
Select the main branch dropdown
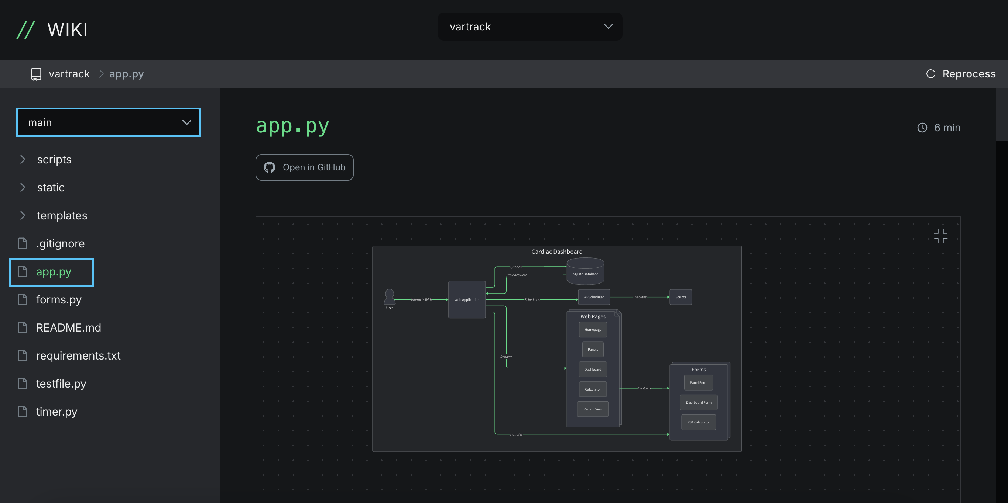coord(108,122)
